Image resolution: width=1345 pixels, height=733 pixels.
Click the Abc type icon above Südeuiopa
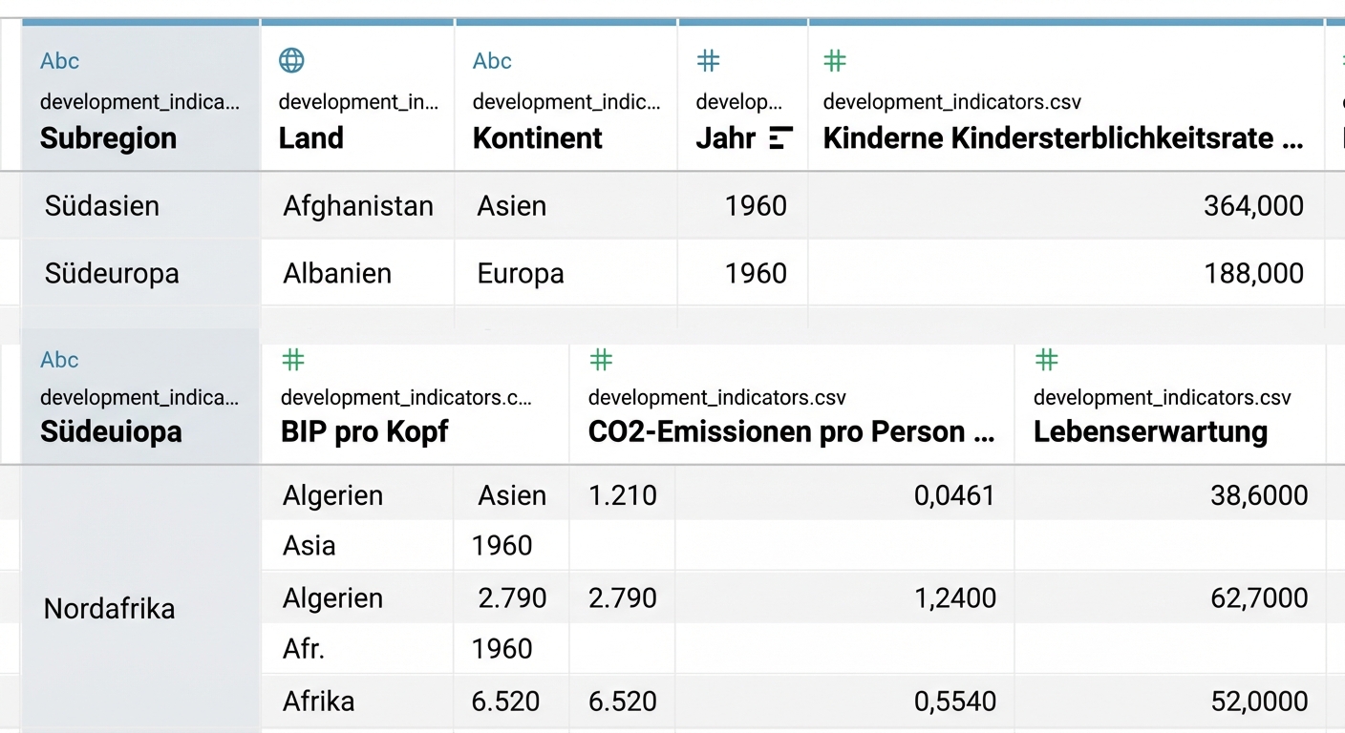pyautogui.click(x=59, y=360)
